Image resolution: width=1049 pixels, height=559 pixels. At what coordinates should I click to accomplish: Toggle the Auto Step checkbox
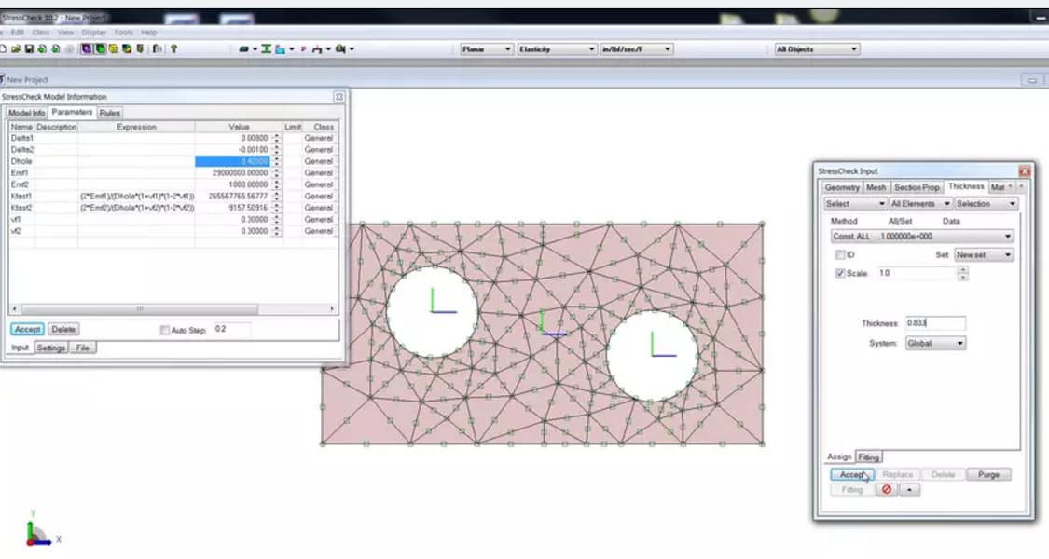[x=165, y=330]
